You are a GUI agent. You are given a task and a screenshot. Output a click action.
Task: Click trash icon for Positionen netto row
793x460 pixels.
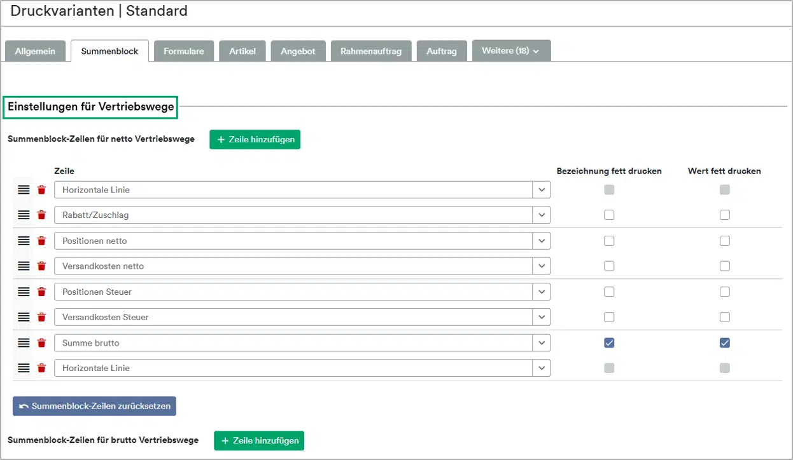(x=41, y=241)
